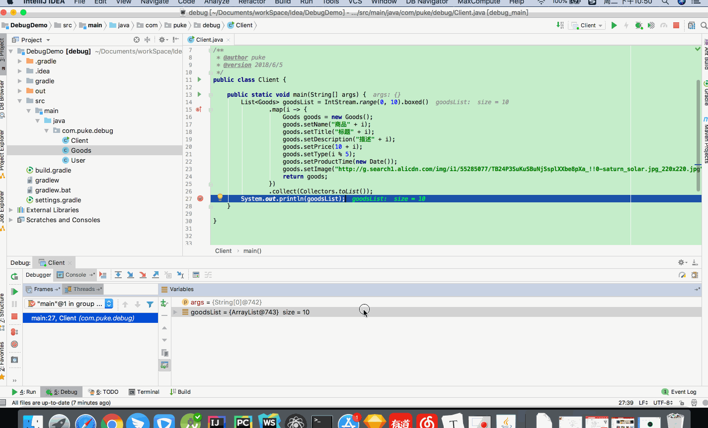
Task: Select the Step Over debugger icon
Action: point(118,275)
